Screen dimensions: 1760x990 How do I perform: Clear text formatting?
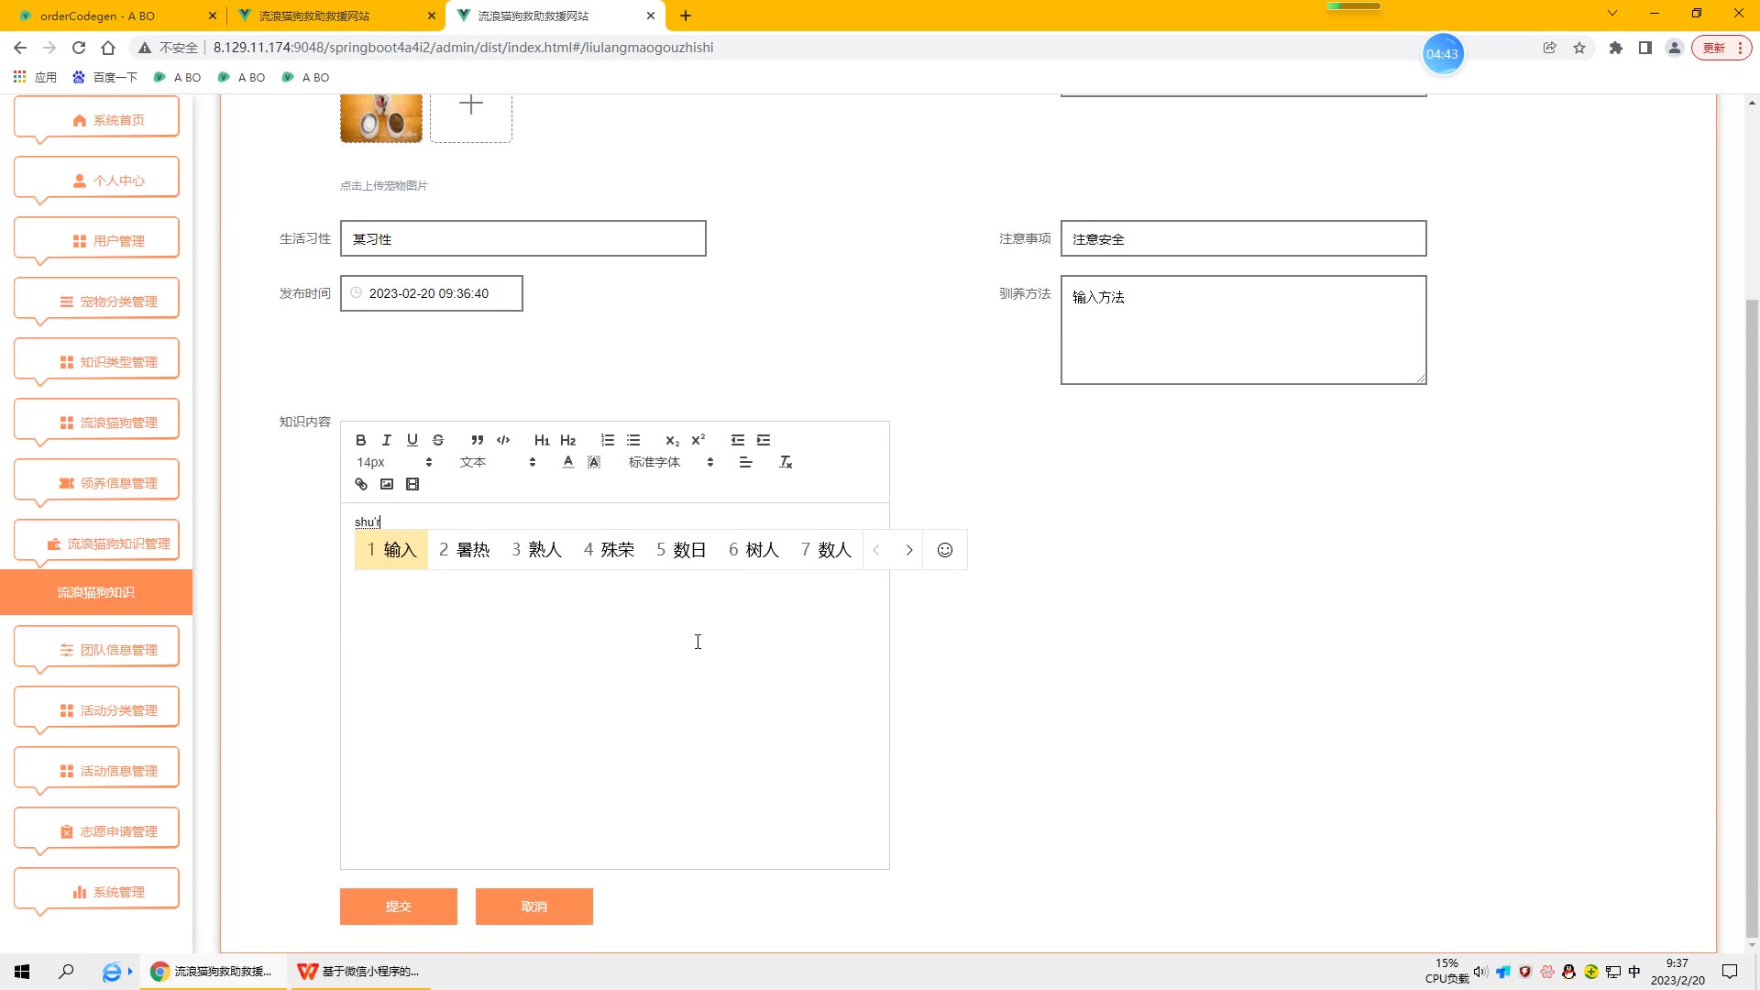coord(786,462)
